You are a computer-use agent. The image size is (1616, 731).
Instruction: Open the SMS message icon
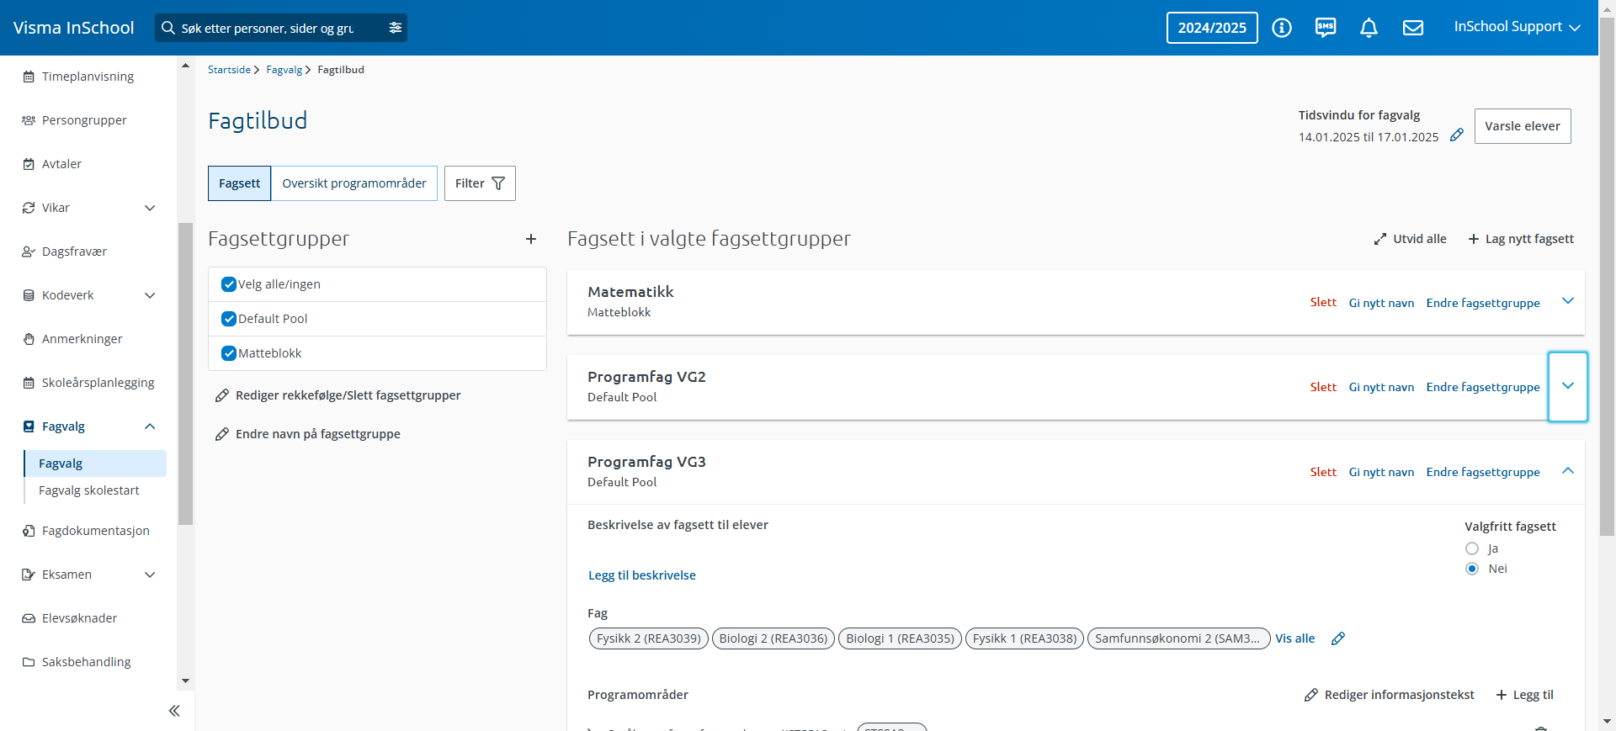coord(1326,28)
